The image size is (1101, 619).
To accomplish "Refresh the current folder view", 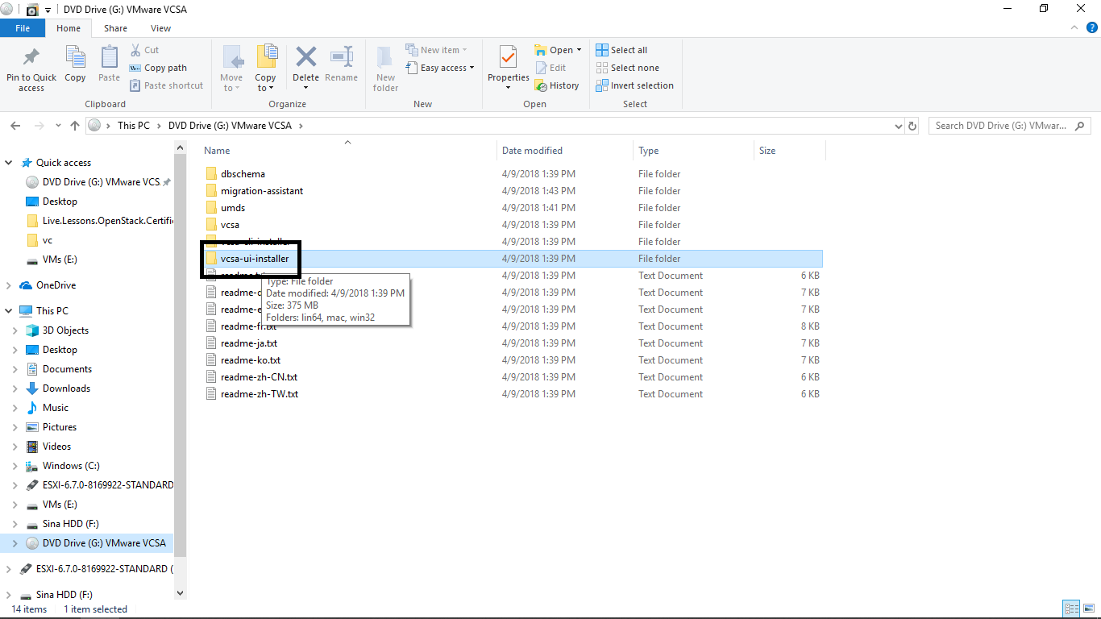I will [x=912, y=126].
